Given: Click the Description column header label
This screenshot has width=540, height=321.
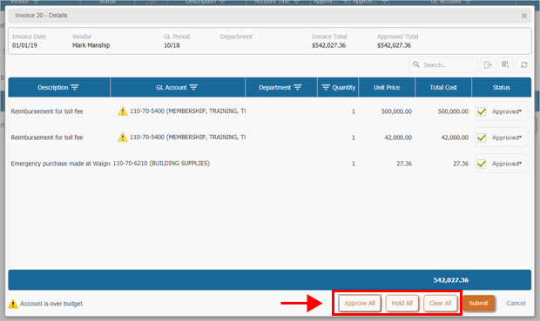Looking at the screenshot, I should (x=52, y=87).
